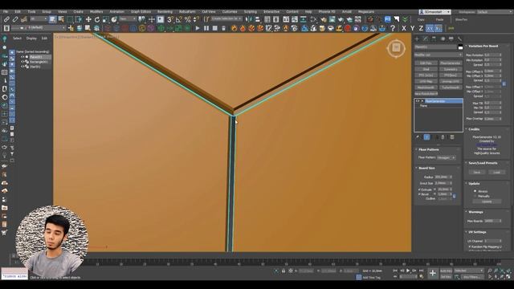Click the Update button in Update rollout
This screenshot has width=514, height=289.
point(487,201)
